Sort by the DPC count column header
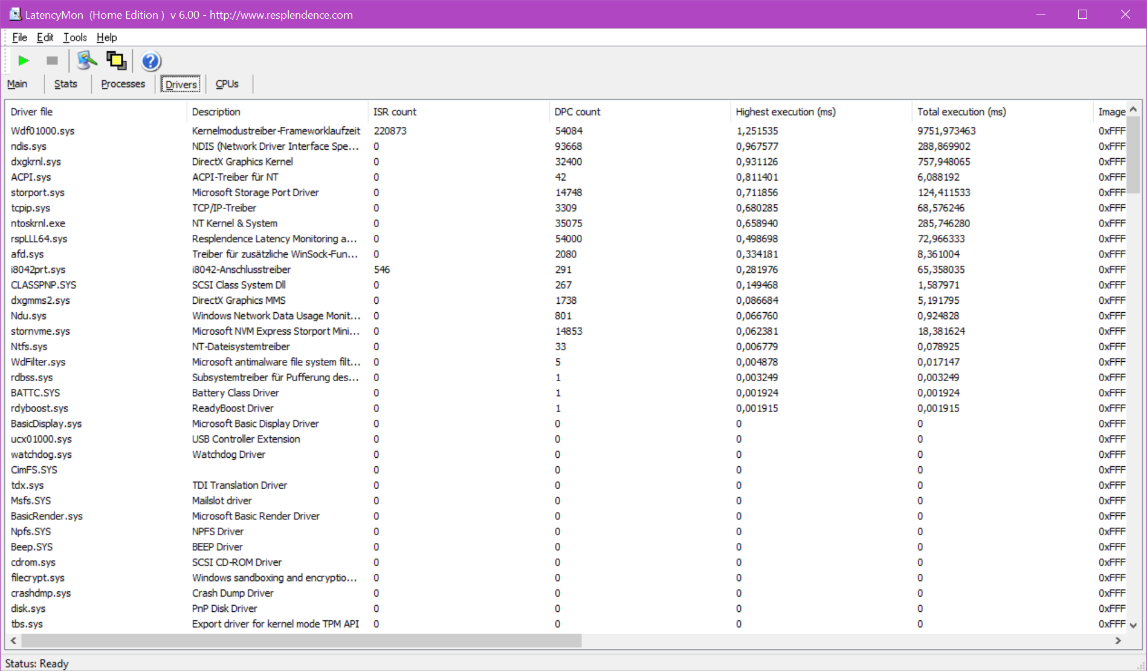This screenshot has width=1147, height=671. [x=640, y=112]
